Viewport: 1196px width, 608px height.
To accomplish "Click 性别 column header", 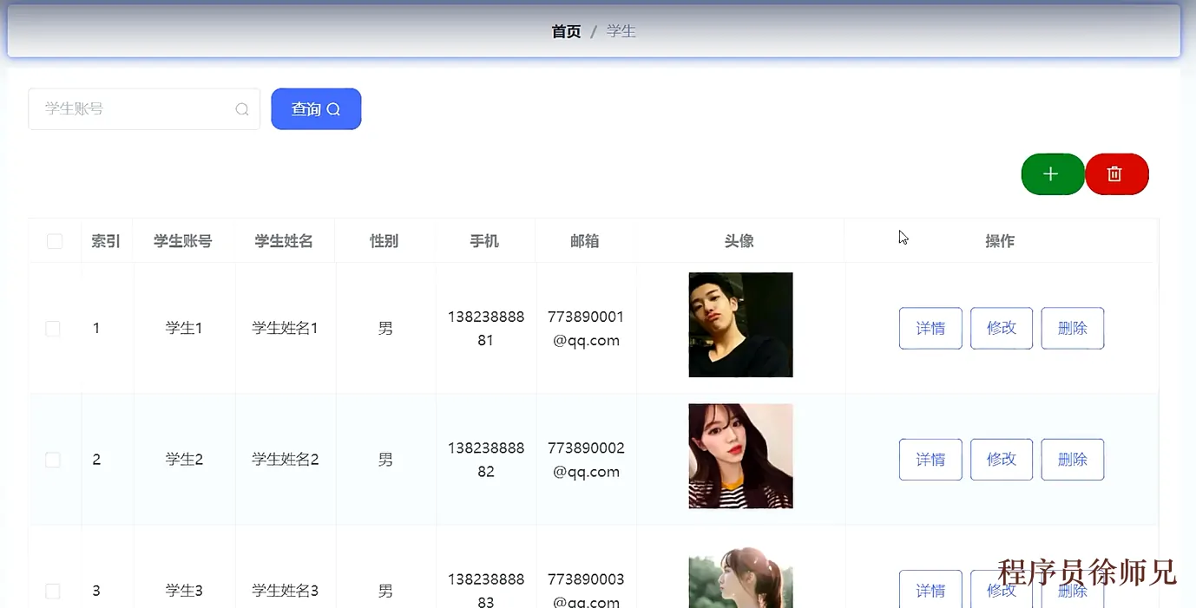I will point(384,241).
